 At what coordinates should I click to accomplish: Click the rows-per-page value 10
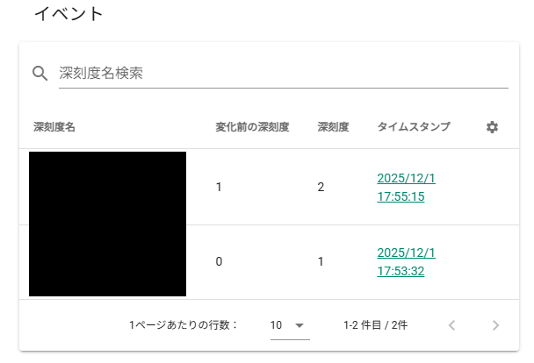coord(276,325)
